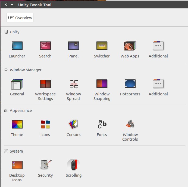Screen dimensions: 188x187
Task: Open the Search settings icon
Action: click(45, 46)
